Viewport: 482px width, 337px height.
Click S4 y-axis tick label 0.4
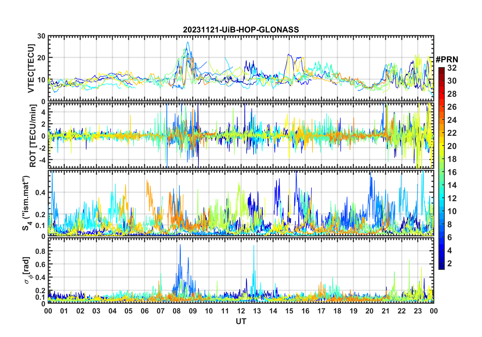click(x=40, y=193)
